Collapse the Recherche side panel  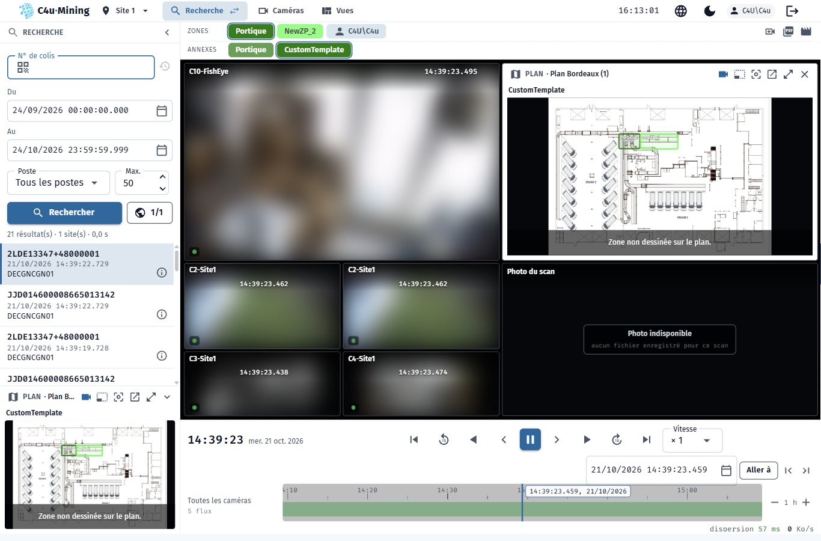point(167,32)
